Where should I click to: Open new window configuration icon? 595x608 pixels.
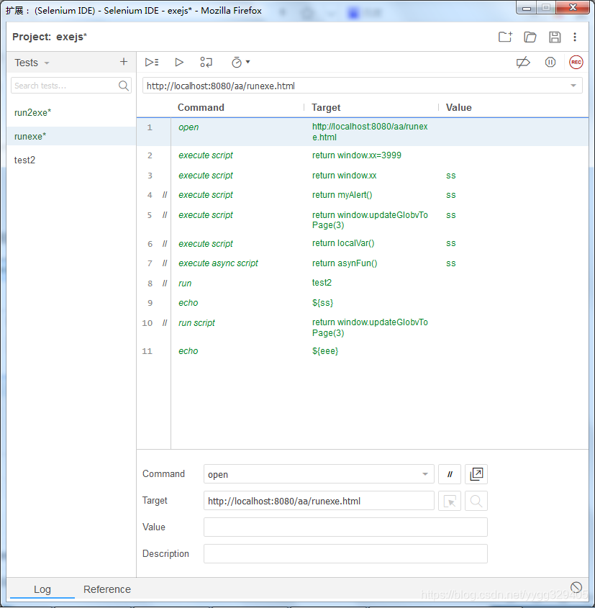[476, 474]
